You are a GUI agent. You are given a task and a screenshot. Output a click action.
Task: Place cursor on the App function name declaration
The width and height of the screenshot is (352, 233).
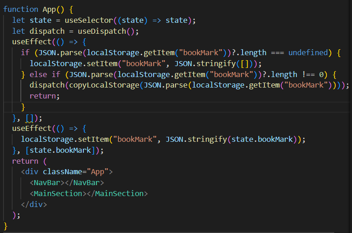[x=49, y=10]
